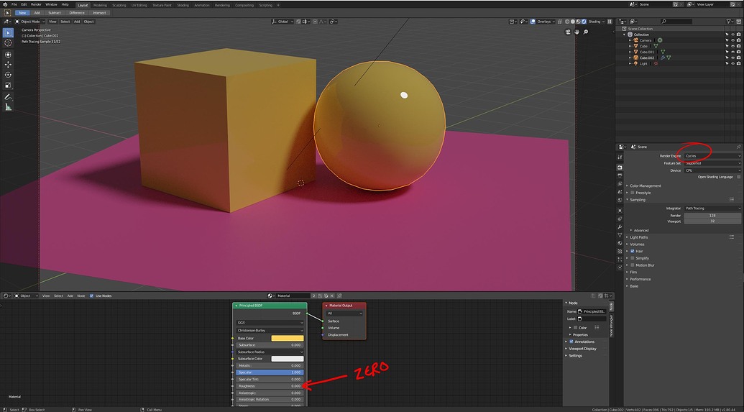Screen dimensions: 744x412
Task: Toggle X-ray mode in viewport header
Action: 559,22
